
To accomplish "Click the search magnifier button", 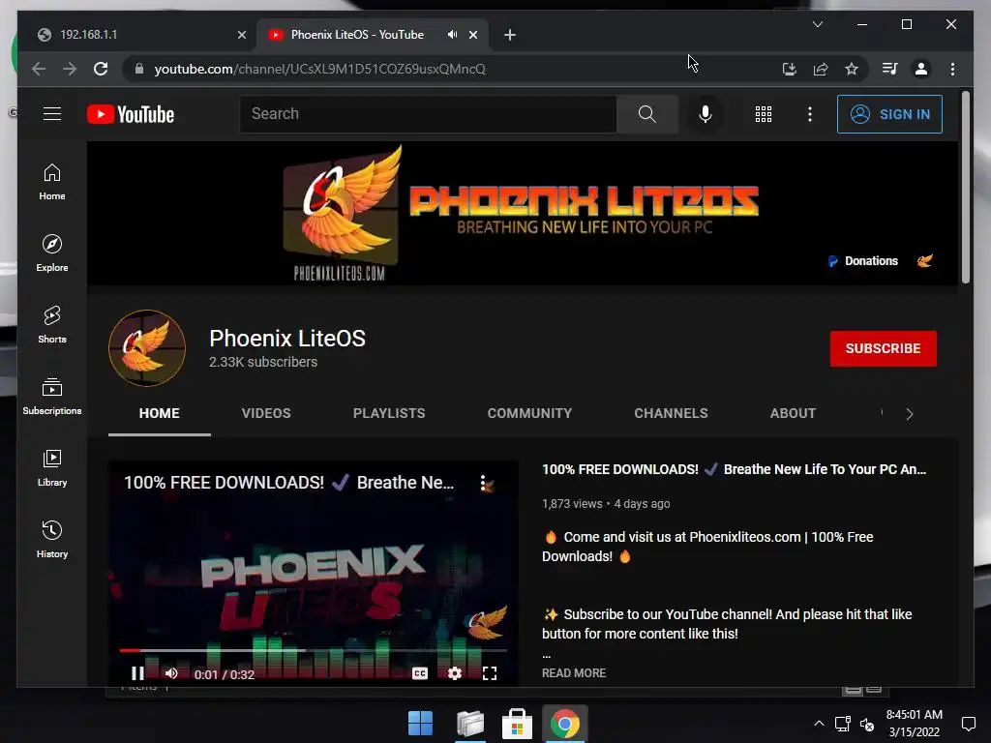I will tap(646, 114).
